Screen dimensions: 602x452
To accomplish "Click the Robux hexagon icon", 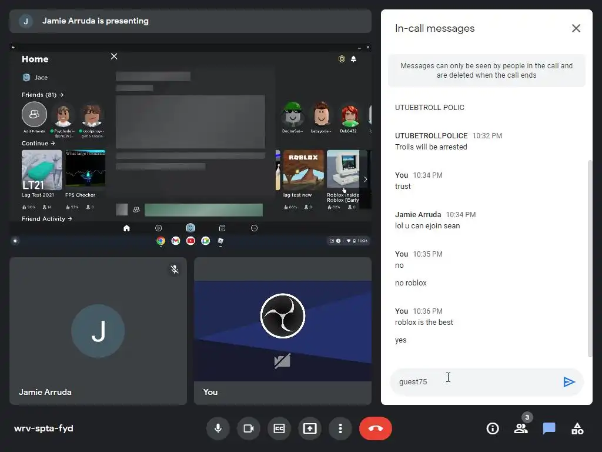I will tap(342, 59).
